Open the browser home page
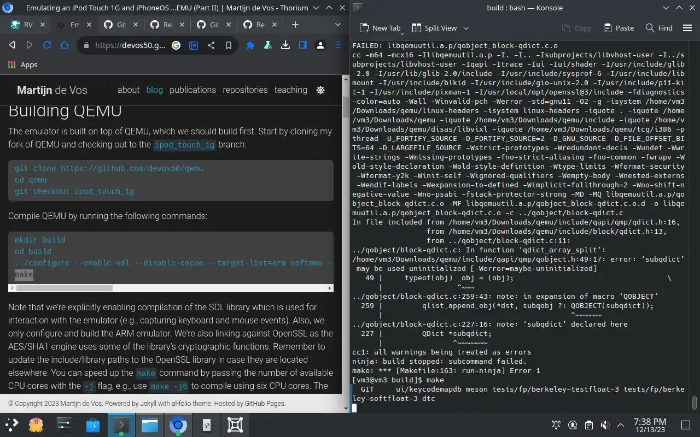700x437 pixels. [65, 45]
